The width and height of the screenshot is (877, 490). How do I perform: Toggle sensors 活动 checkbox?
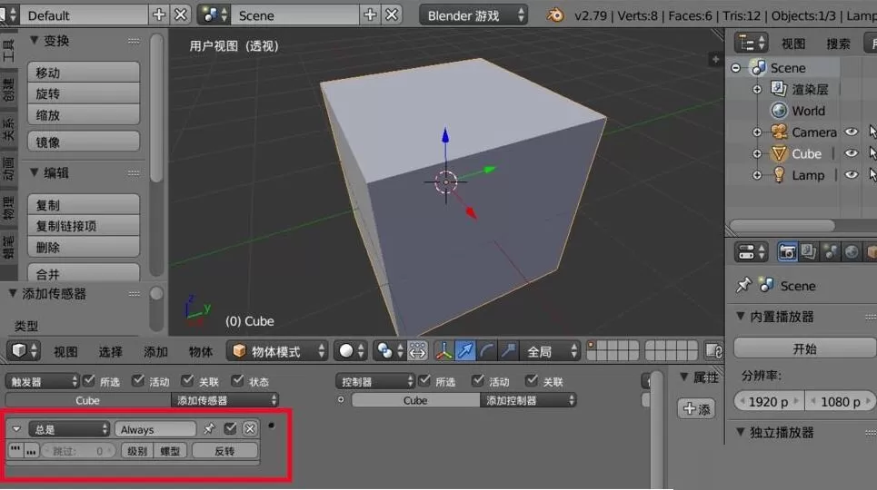click(x=137, y=381)
